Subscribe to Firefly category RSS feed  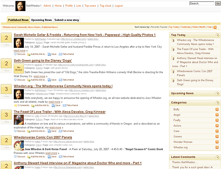pyautogui.click(x=217, y=120)
